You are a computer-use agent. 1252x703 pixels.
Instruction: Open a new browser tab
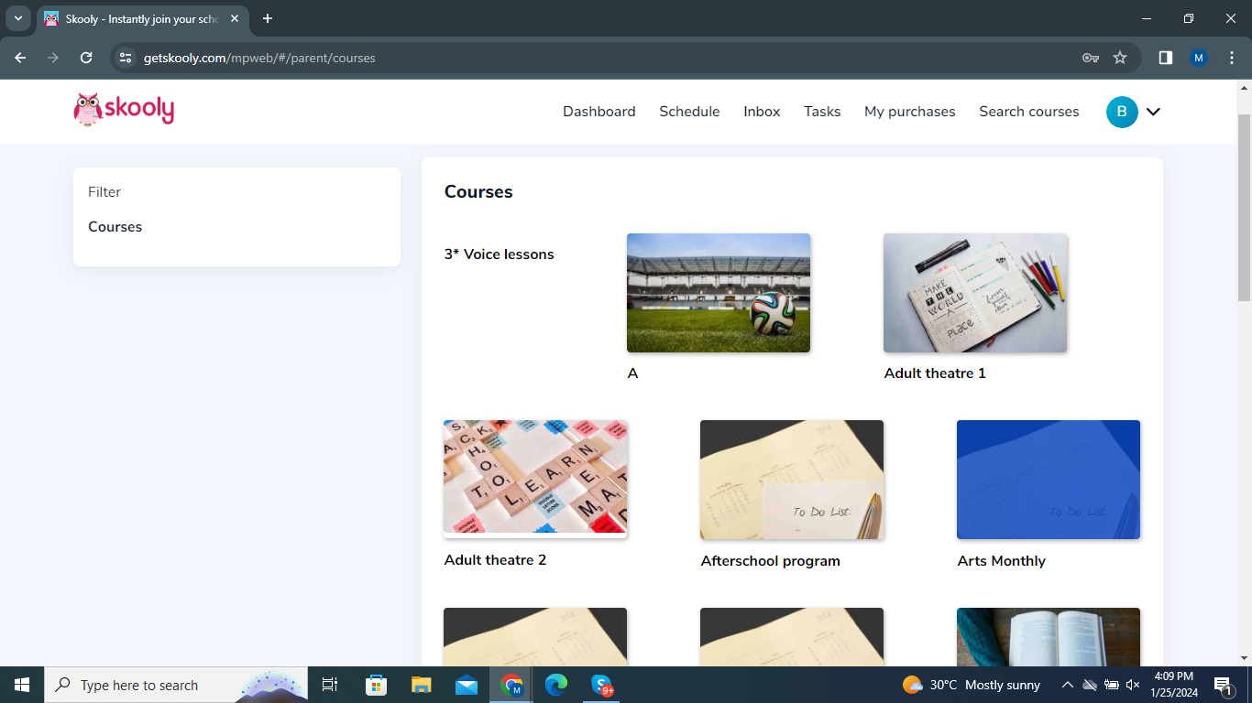coord(268,18)
